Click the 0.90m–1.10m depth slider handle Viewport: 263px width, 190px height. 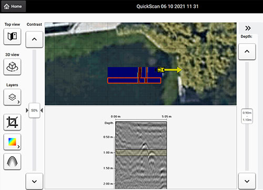coord(247,116)
